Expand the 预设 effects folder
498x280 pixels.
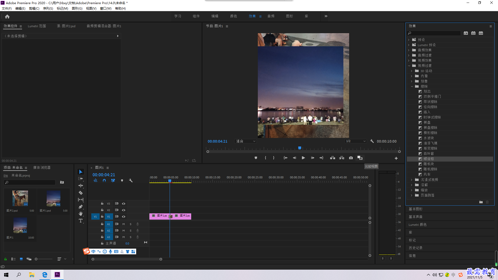(x=409, y=40)
